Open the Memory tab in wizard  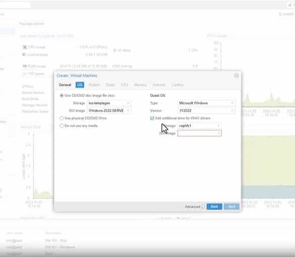point(140,85)
